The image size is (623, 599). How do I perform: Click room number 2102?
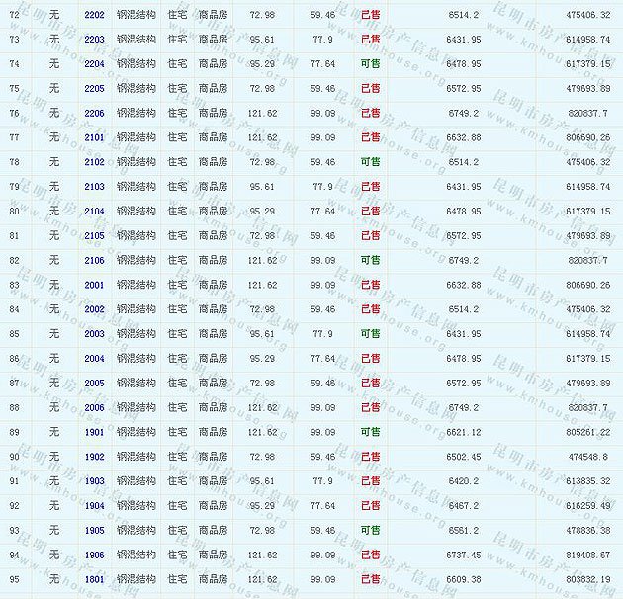coord(94,162)
